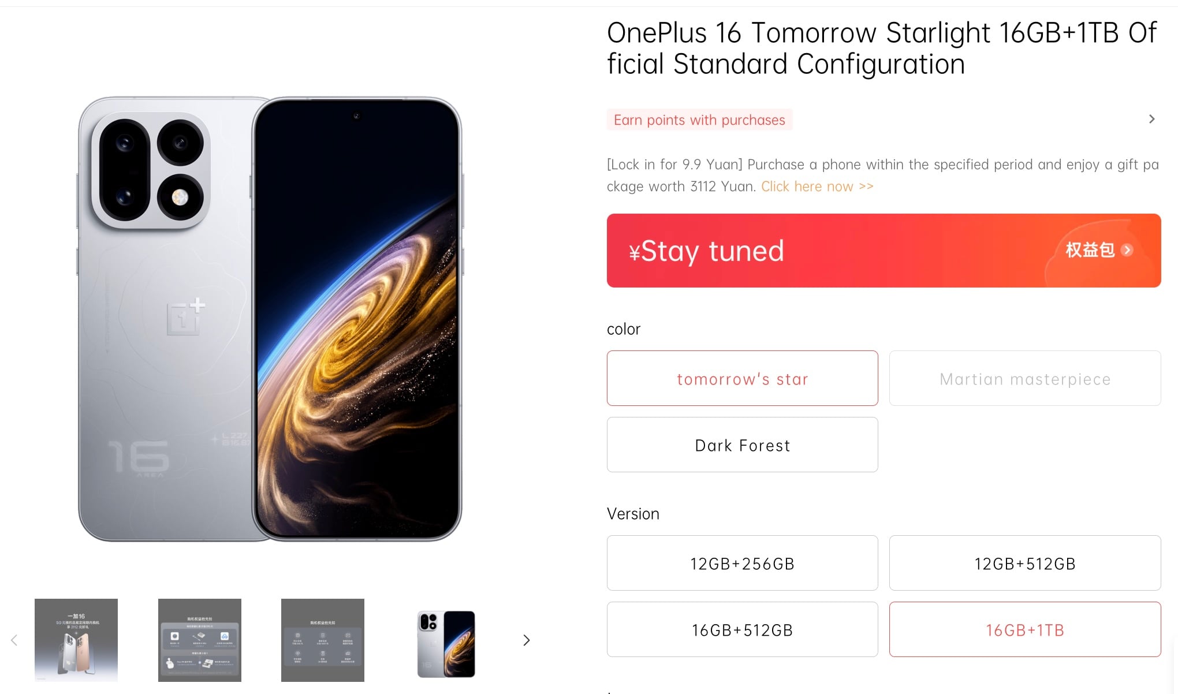Follow the Click here now link

point(817,186)
